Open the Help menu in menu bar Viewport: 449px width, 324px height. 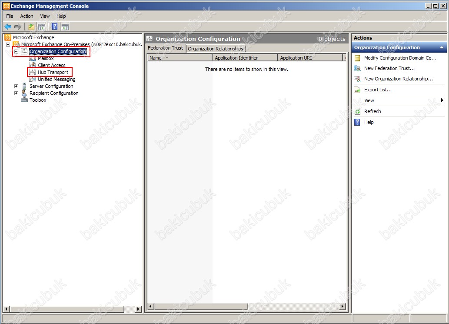pyautogui.click(x=61, y=16)
